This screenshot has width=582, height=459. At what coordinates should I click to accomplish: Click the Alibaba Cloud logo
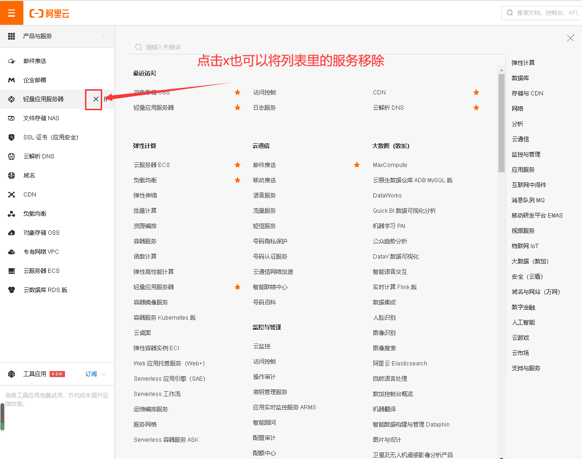click(x=50, y=13)
